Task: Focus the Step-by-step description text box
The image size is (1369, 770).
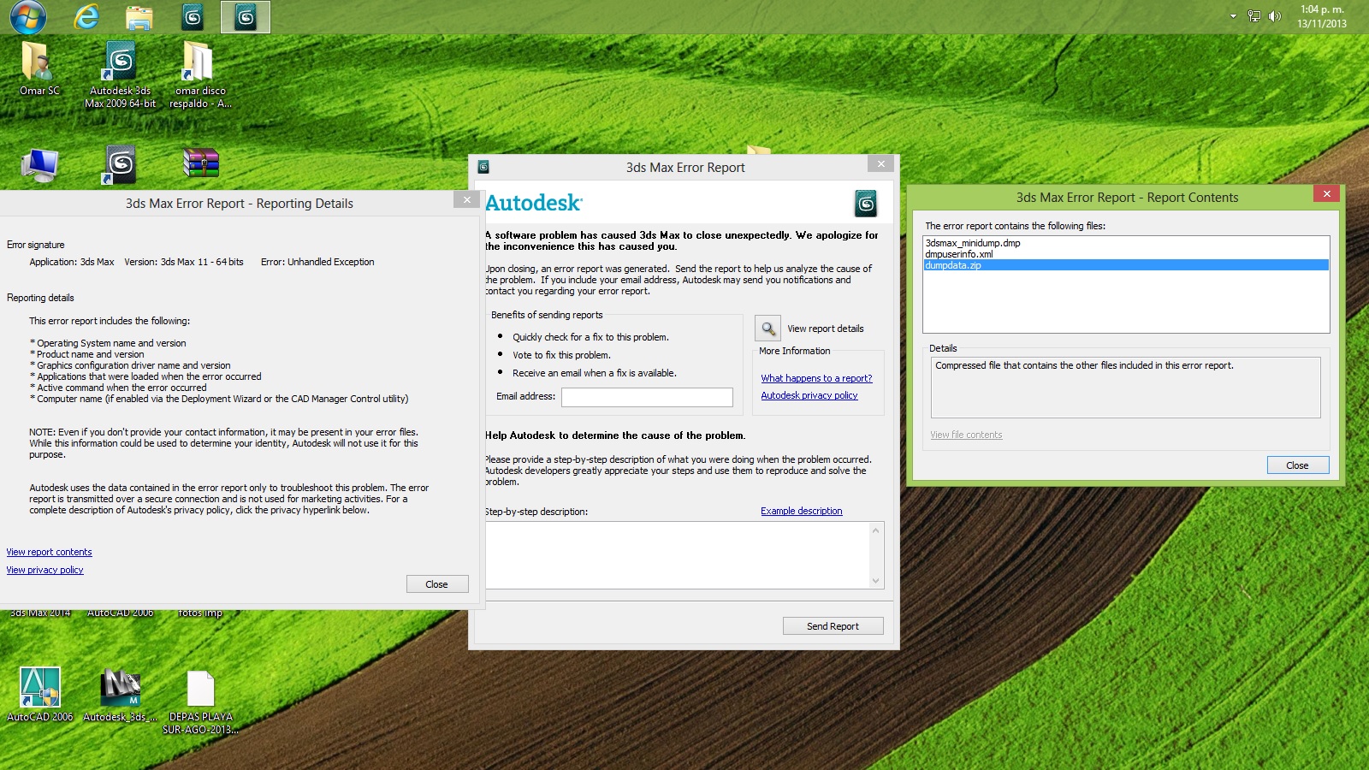Action: pos(678,555)
